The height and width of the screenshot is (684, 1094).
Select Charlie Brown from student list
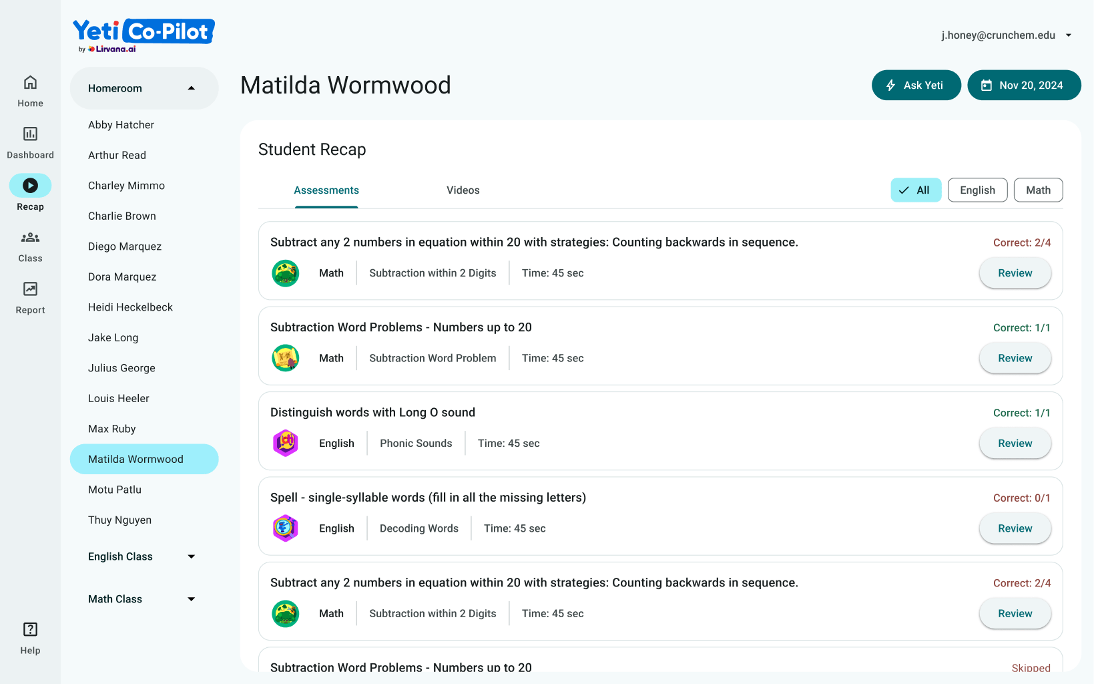pos(122,216)
